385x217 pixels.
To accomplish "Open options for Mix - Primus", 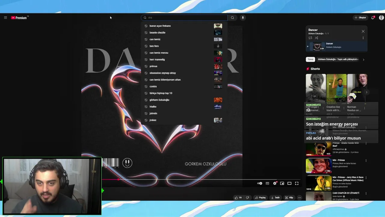I will [x=366, y=161].
